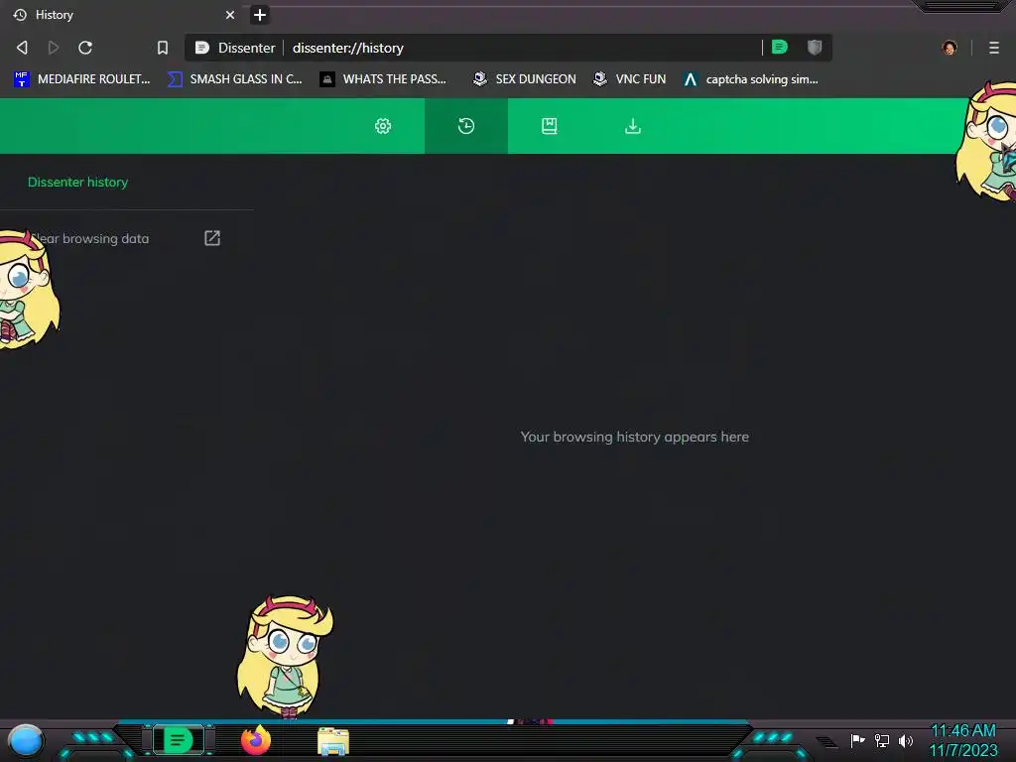Click the forward navigation arrow
Screen dimensions: 1016x762
(x=54, y=48)
